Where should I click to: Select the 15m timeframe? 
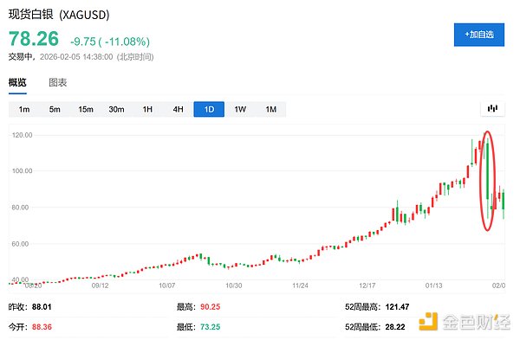(x=86, y=109)
